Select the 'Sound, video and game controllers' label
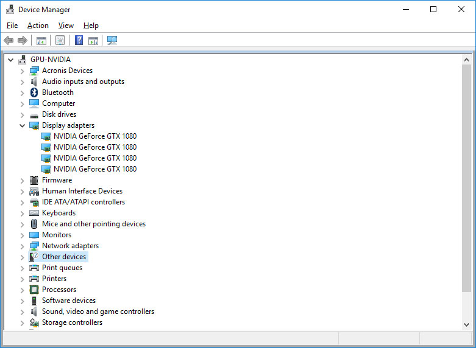The image size is (476, 348). [98, 311]
